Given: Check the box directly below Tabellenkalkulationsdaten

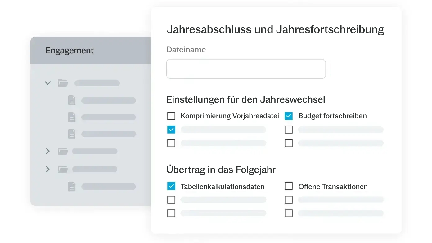Looking at the screenshot, I should pos(171,200).
